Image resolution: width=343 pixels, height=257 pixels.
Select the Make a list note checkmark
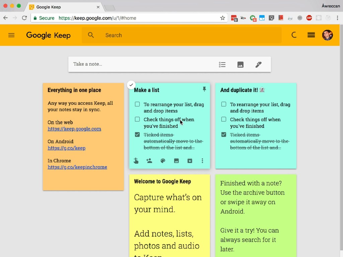click(131, 85)
